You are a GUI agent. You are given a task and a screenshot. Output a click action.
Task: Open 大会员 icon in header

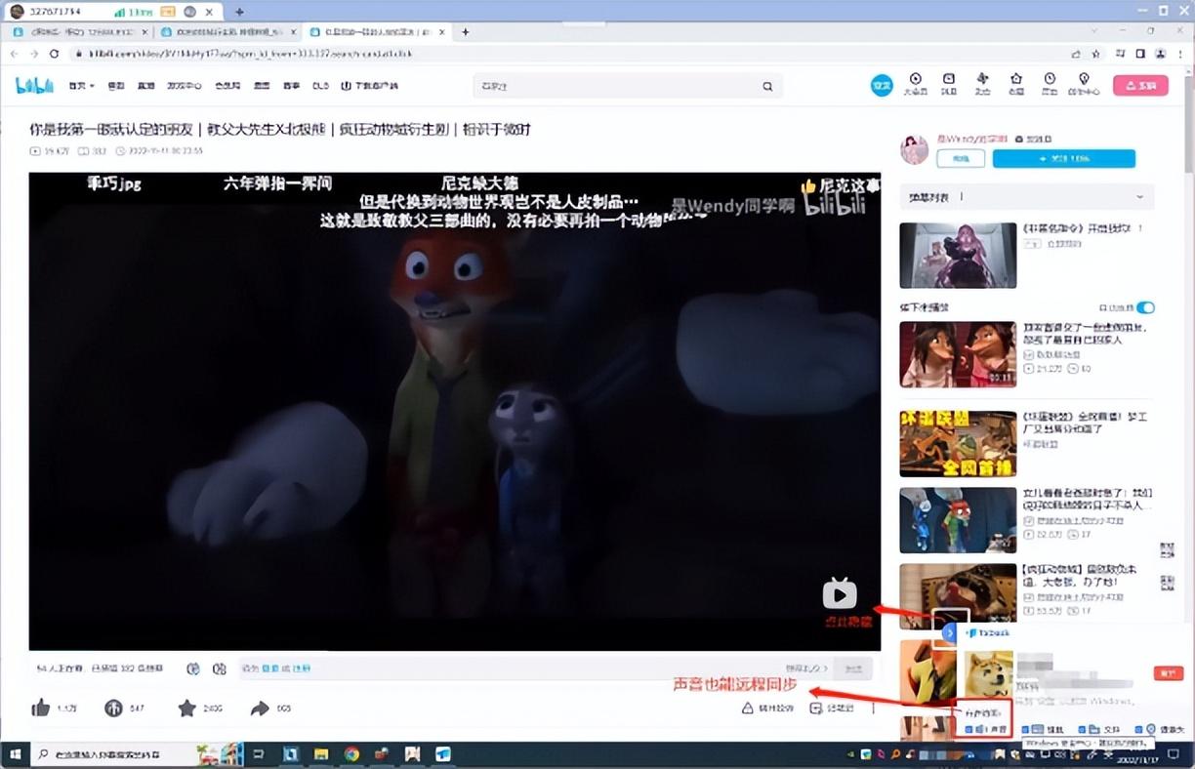(915, 84)
